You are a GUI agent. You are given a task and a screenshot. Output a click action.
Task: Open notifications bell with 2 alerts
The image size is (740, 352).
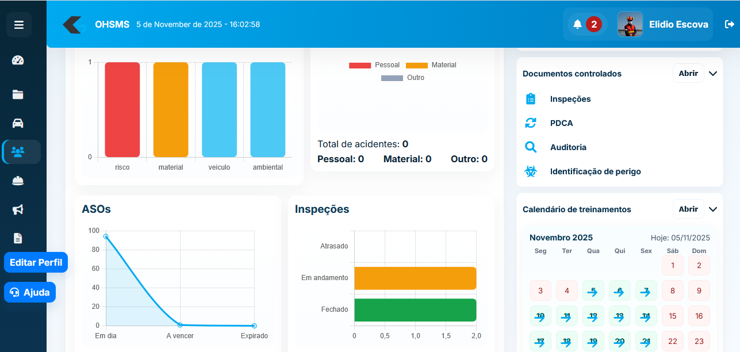point(577,24)
